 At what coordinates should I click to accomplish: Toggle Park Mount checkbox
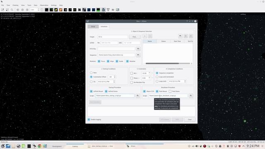tap(157, 91)
